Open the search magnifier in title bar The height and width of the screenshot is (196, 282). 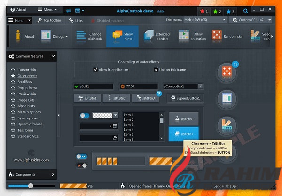click(x=245, y=11)
